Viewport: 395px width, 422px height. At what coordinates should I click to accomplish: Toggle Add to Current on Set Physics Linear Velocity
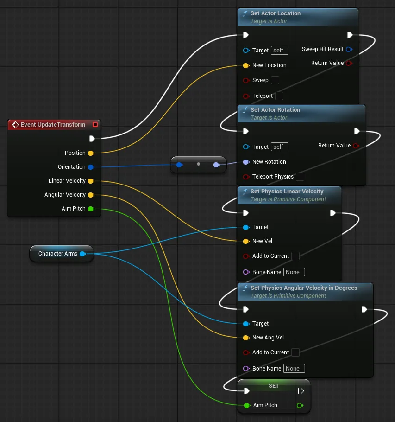point(295,256)
